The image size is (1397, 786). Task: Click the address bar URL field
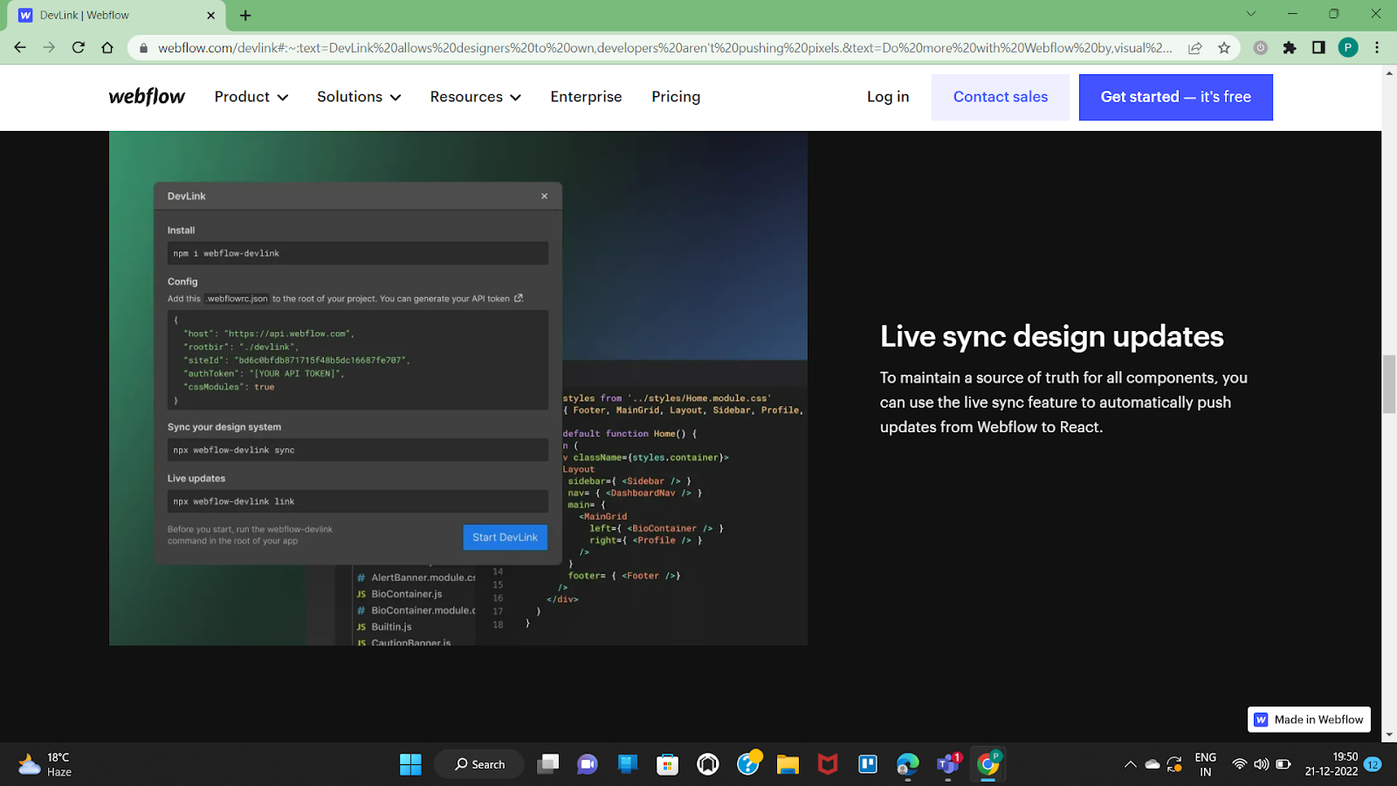664,48
